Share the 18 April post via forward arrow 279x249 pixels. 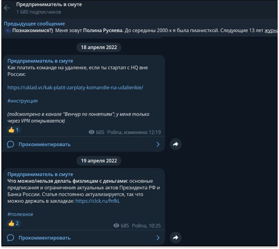[176, 144]
